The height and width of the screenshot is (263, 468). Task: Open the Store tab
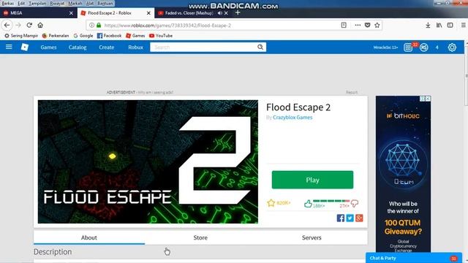[200, 237]
